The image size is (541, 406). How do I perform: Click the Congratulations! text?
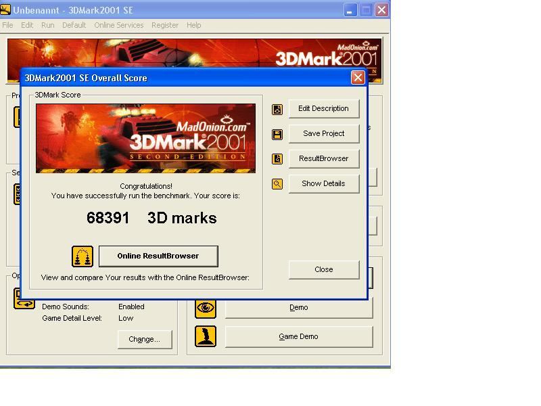[146, 186]
